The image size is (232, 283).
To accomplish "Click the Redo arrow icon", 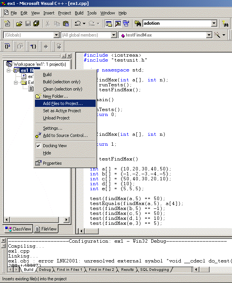I will (92, 24).
